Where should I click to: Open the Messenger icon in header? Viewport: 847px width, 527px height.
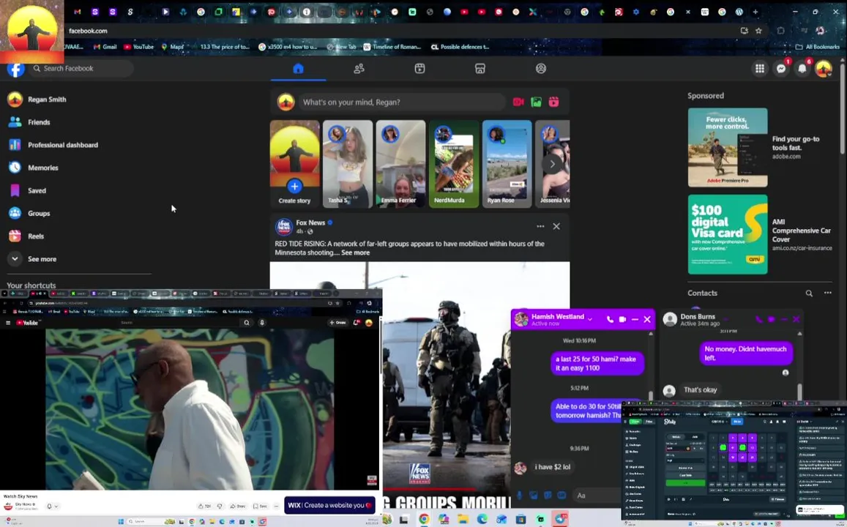click(x=781, y=69)
